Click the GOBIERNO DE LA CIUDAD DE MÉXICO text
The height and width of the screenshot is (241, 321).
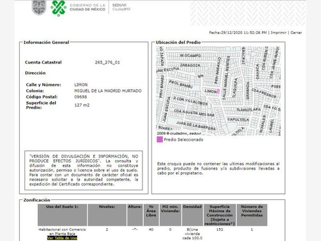point(87,7)
